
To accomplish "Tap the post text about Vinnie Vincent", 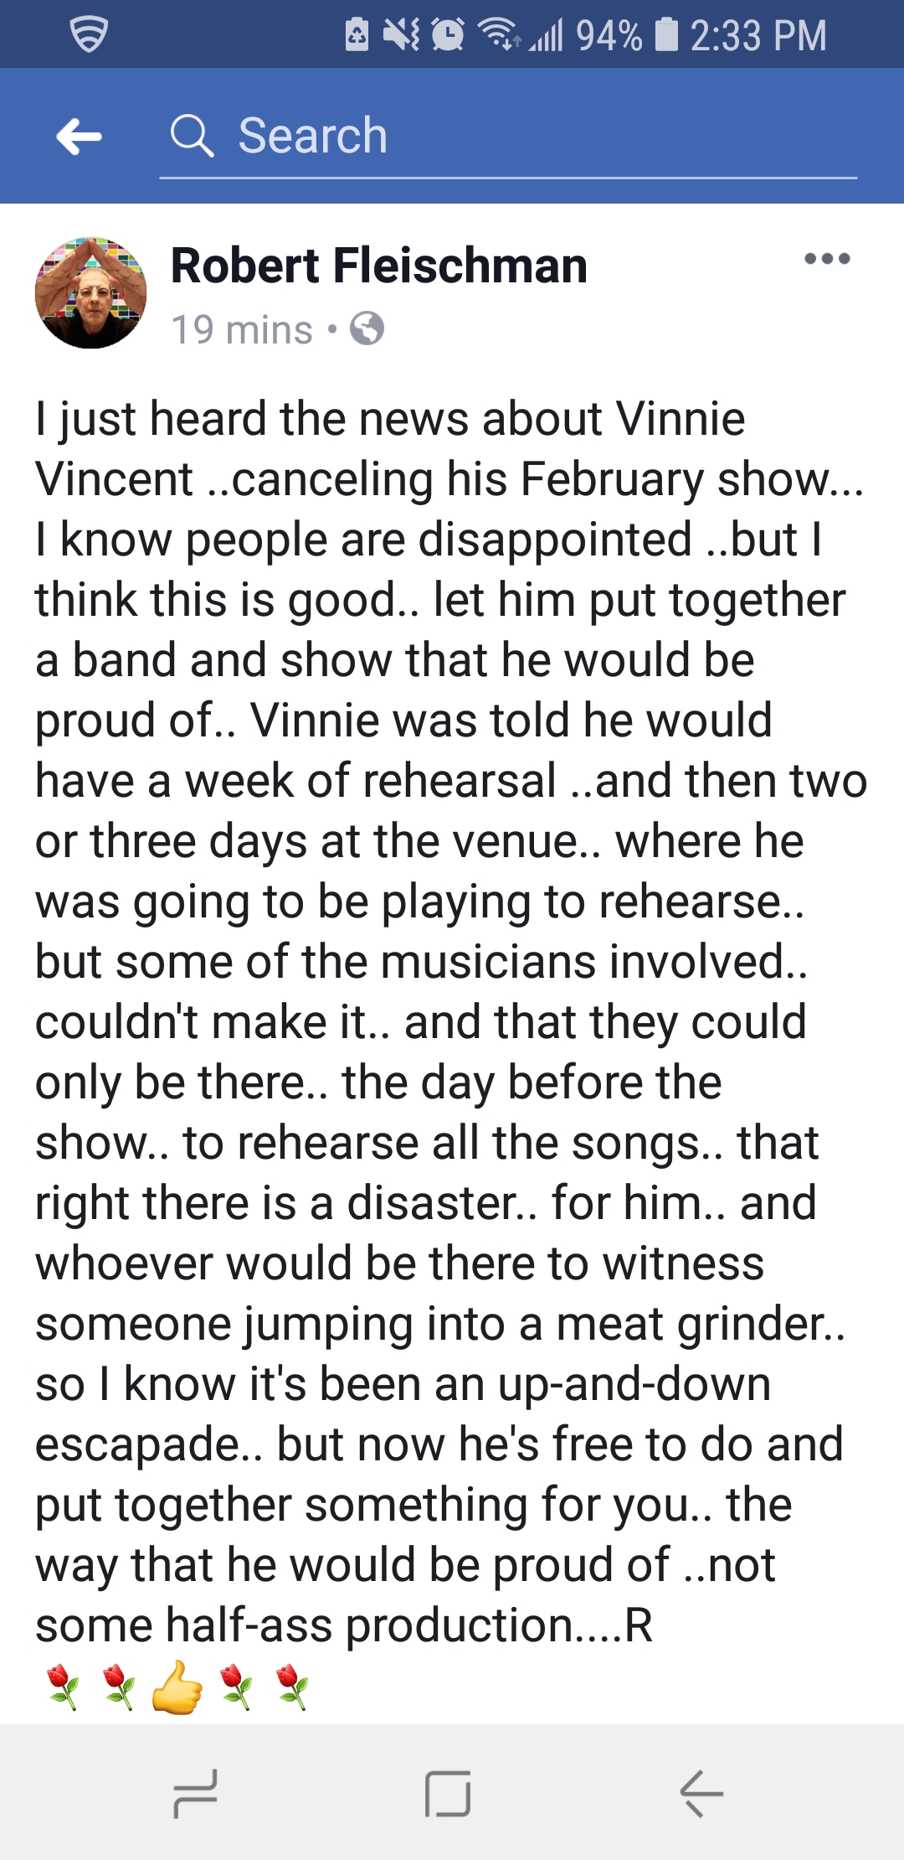I will point(450,1020).
